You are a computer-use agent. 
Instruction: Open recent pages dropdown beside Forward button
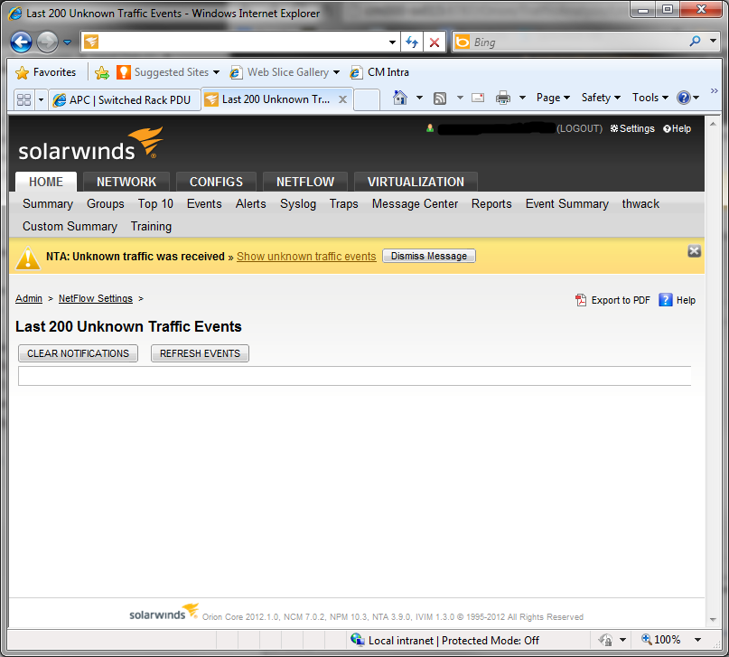coord(68,42)
